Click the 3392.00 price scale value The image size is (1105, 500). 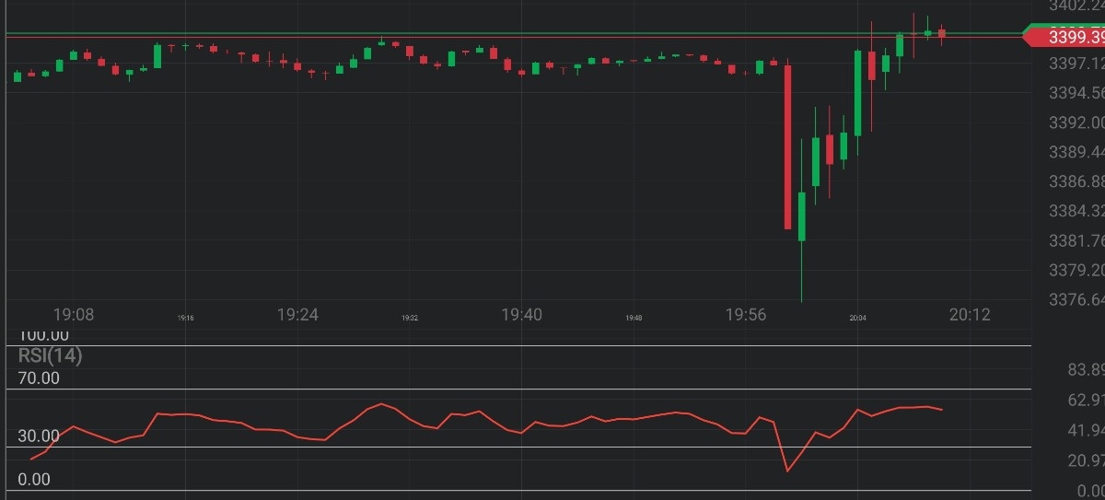pos(1076,122)
